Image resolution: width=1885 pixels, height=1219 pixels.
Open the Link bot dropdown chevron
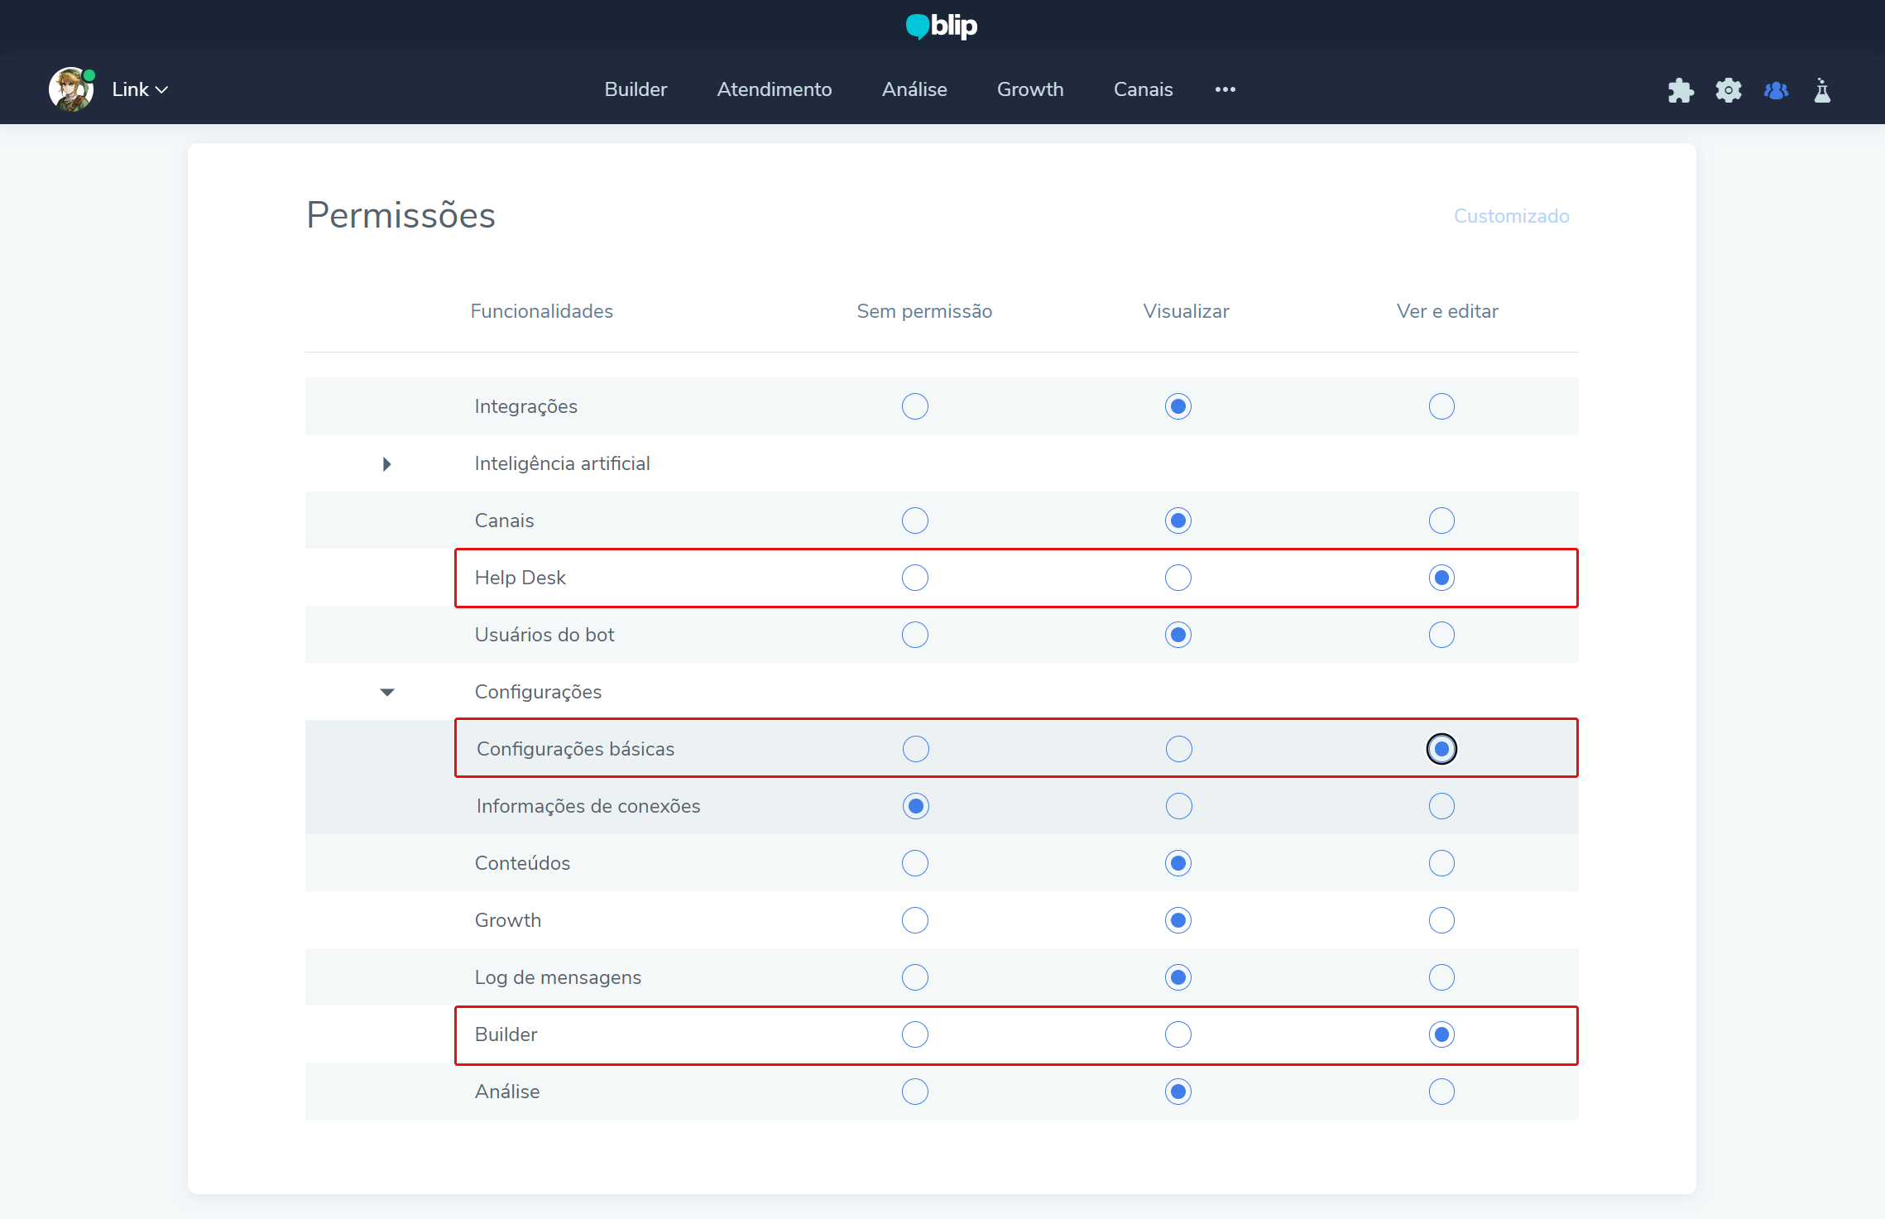click(162, 90)
